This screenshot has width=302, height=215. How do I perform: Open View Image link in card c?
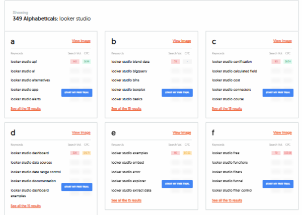tap(282, 41)
